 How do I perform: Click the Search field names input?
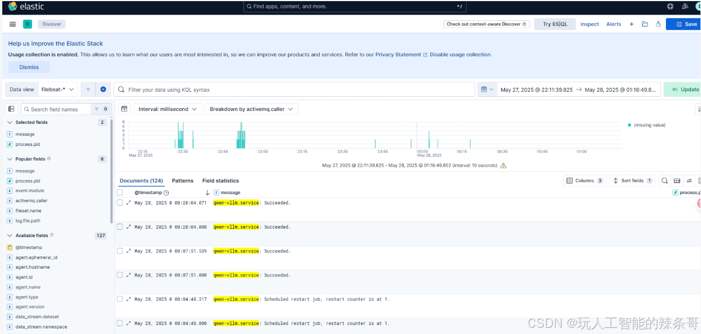coord(56,109)
